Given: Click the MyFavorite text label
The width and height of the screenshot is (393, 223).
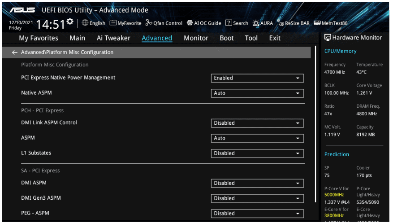Looking at the screenshot, I should [x=130, y=23].
